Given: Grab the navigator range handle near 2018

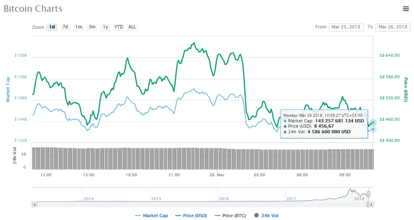Looking at the screenshot, I should tap(368, 194).
